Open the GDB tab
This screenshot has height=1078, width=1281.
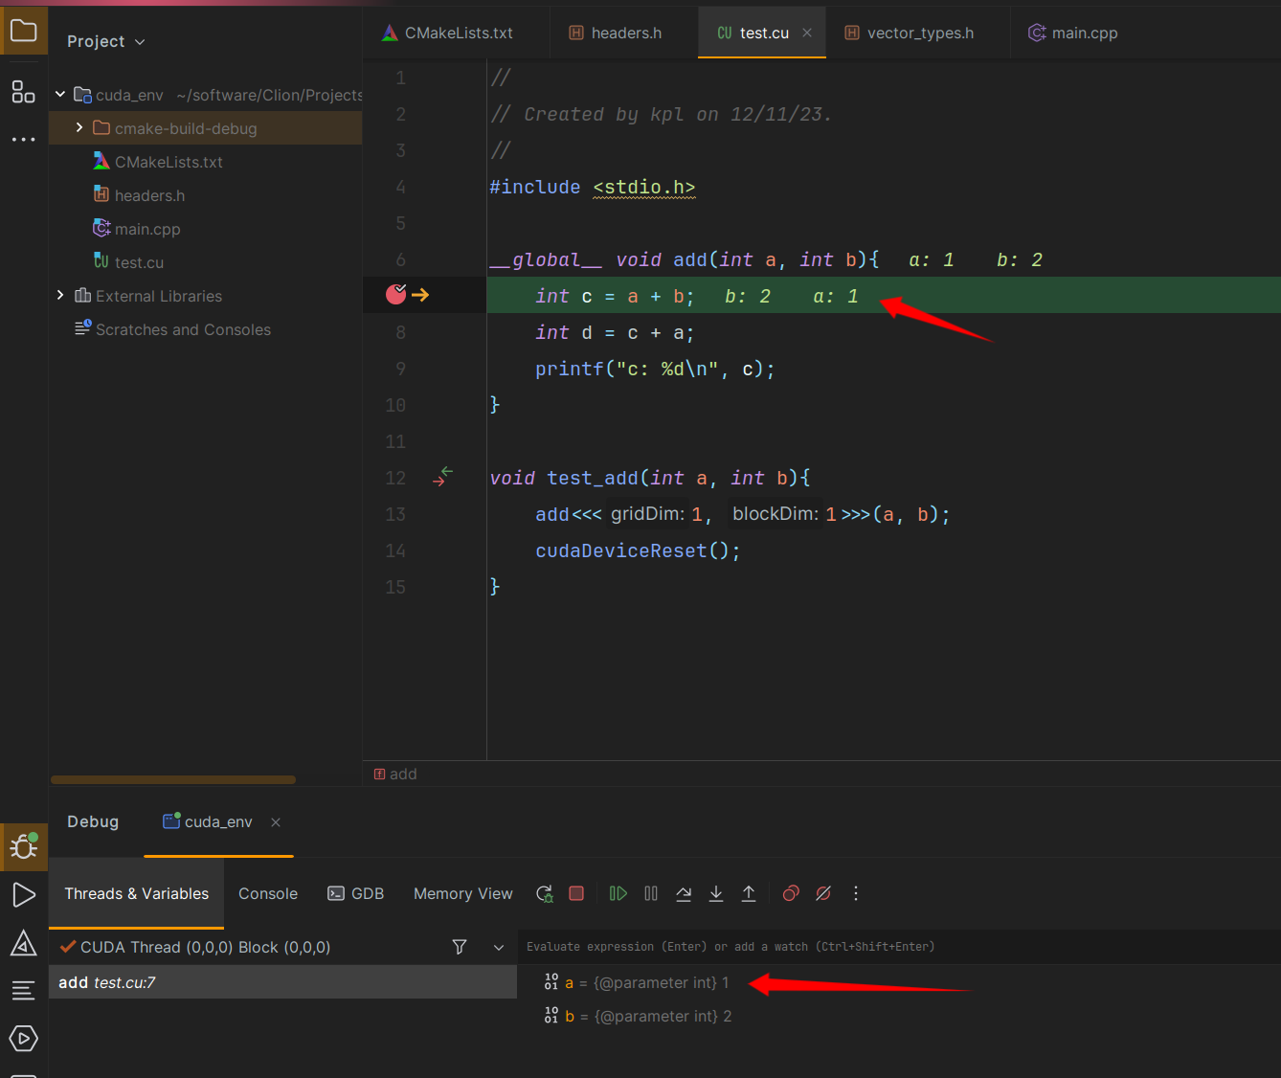point(356,893)
